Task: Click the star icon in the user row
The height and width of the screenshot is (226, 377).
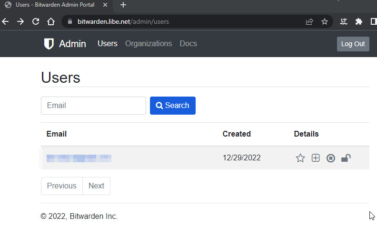Action: [x=300, y=158]
